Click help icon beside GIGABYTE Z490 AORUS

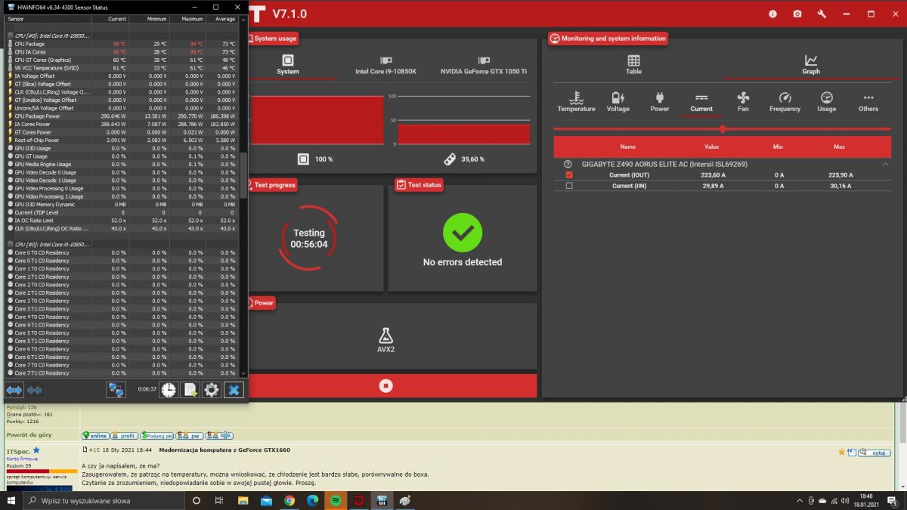tap(568, 164)
